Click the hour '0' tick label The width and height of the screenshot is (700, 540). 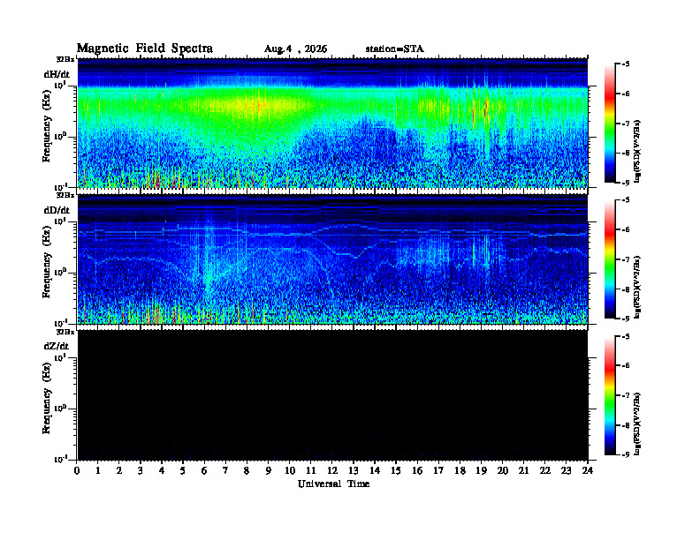coord(77,470)
